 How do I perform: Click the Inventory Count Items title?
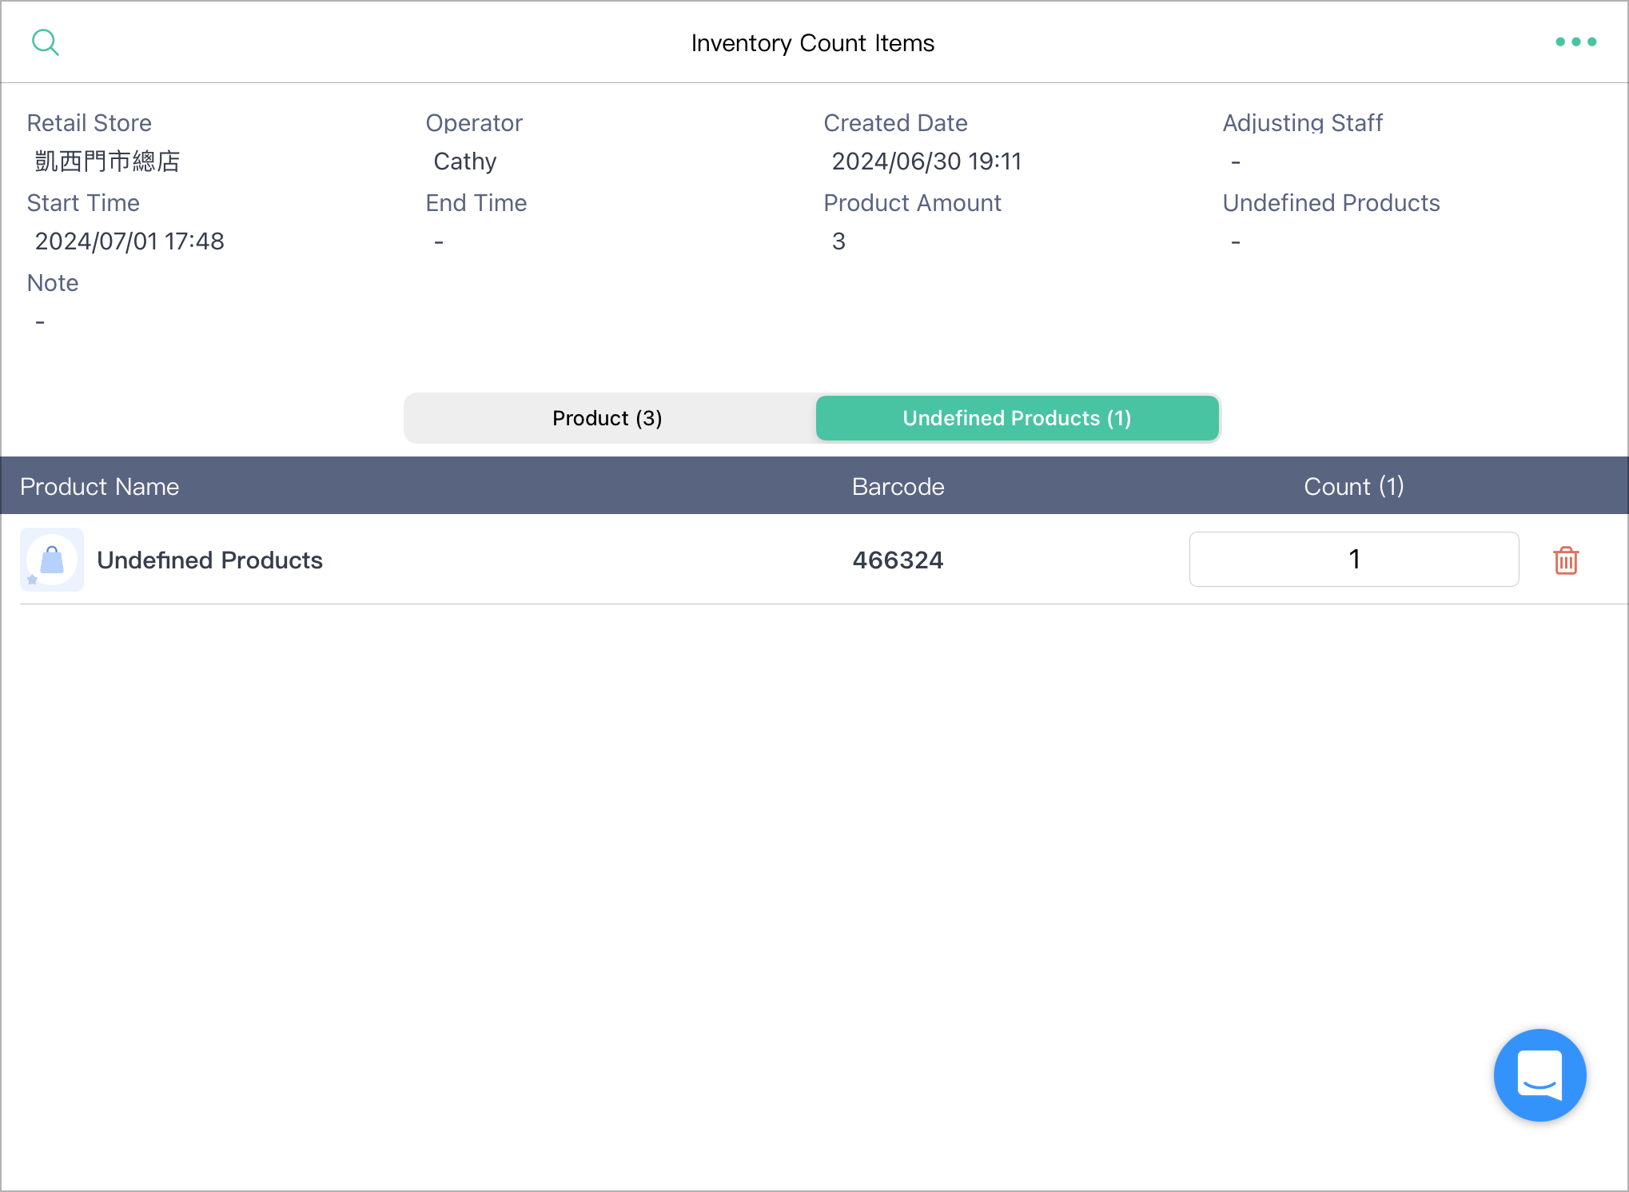[x=813, y=42]
